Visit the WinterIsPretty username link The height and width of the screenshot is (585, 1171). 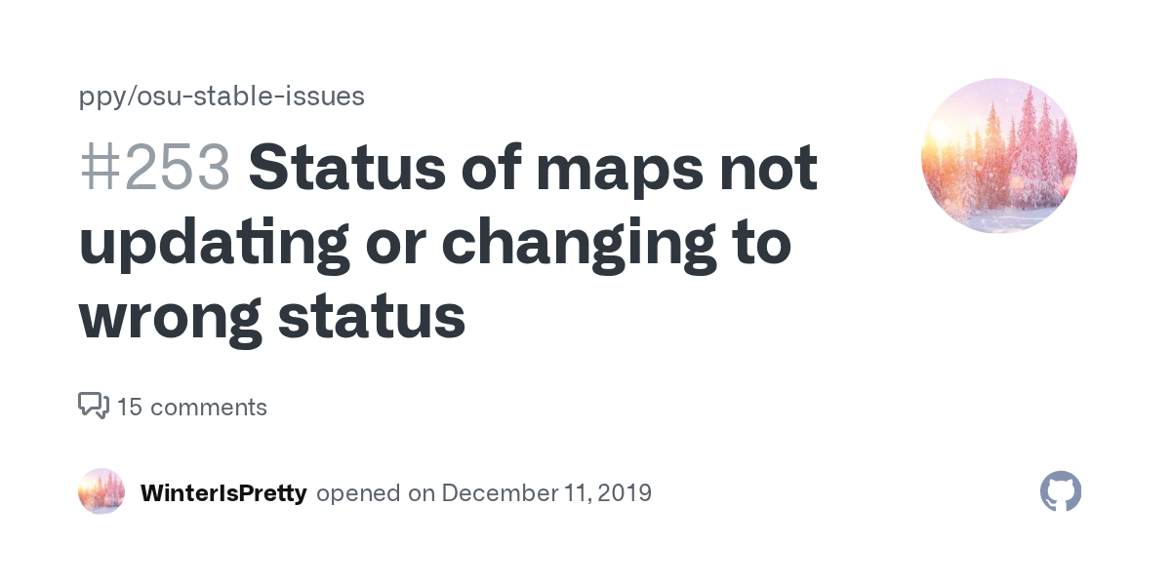(x=223, y=492)
